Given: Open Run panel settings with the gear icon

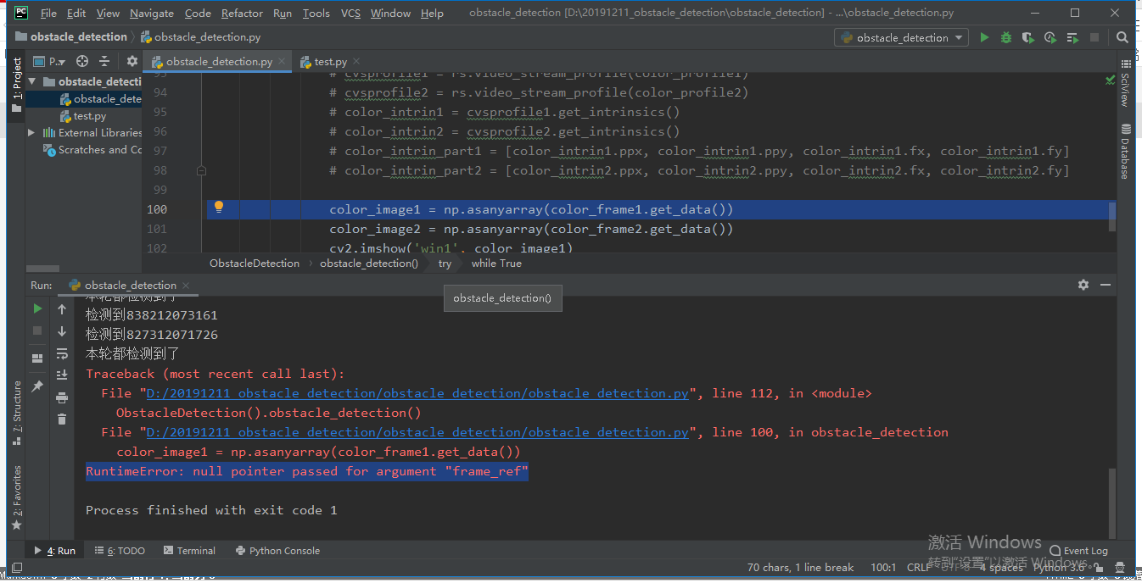Looking at the screenshot, I should [x=1083, y=285].
